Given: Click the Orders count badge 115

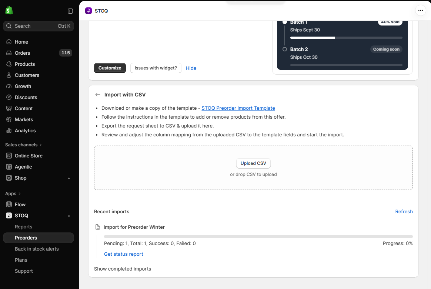Looking at the screenshot, I should [x=66, y=53].
